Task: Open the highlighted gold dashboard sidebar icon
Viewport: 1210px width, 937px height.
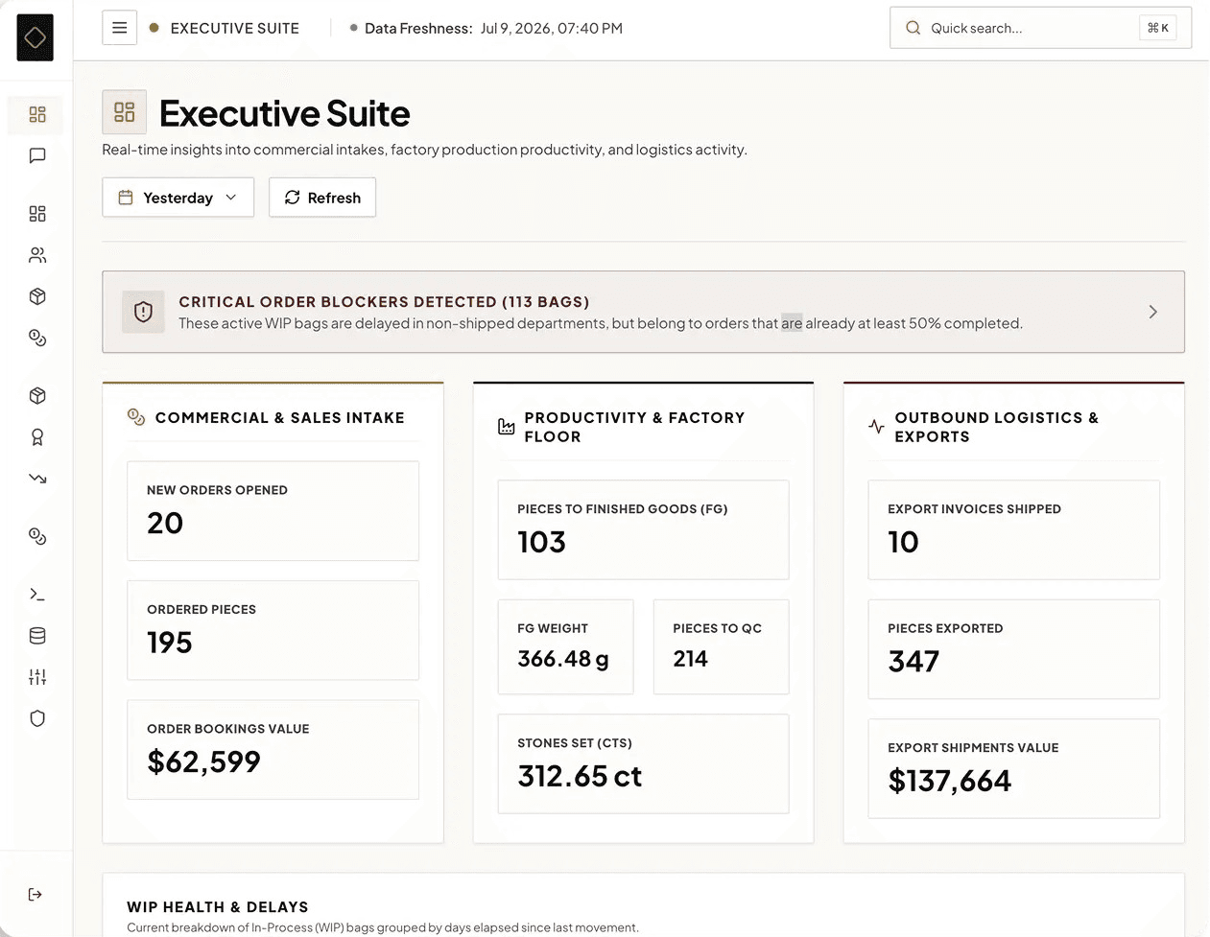Action: [x=37, y=114]
